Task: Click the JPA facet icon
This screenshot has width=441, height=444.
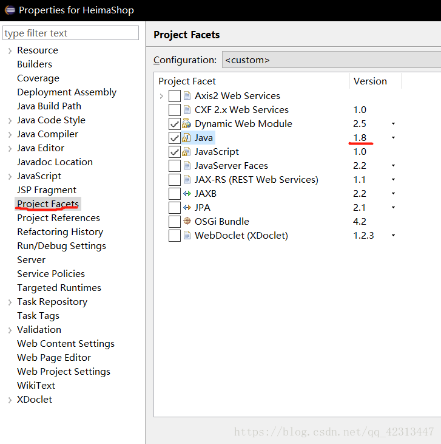Action: click(187, 208)
